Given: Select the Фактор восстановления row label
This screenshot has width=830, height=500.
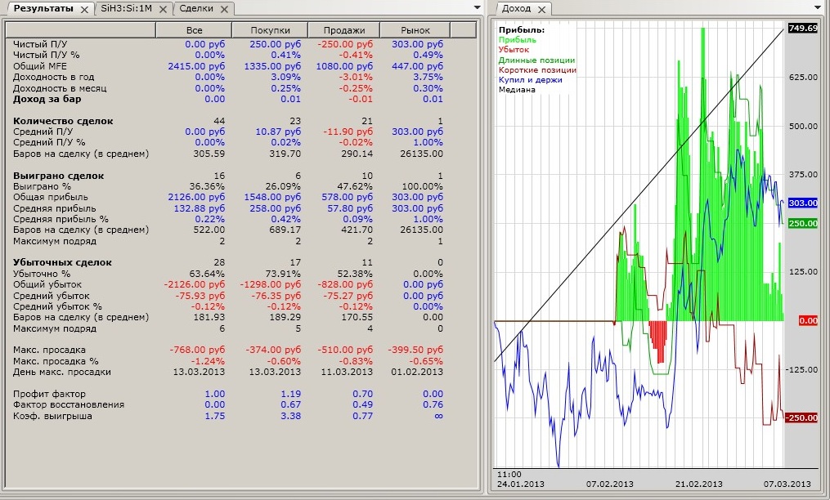Looking at the screenshot, I should tap(69, 404).
